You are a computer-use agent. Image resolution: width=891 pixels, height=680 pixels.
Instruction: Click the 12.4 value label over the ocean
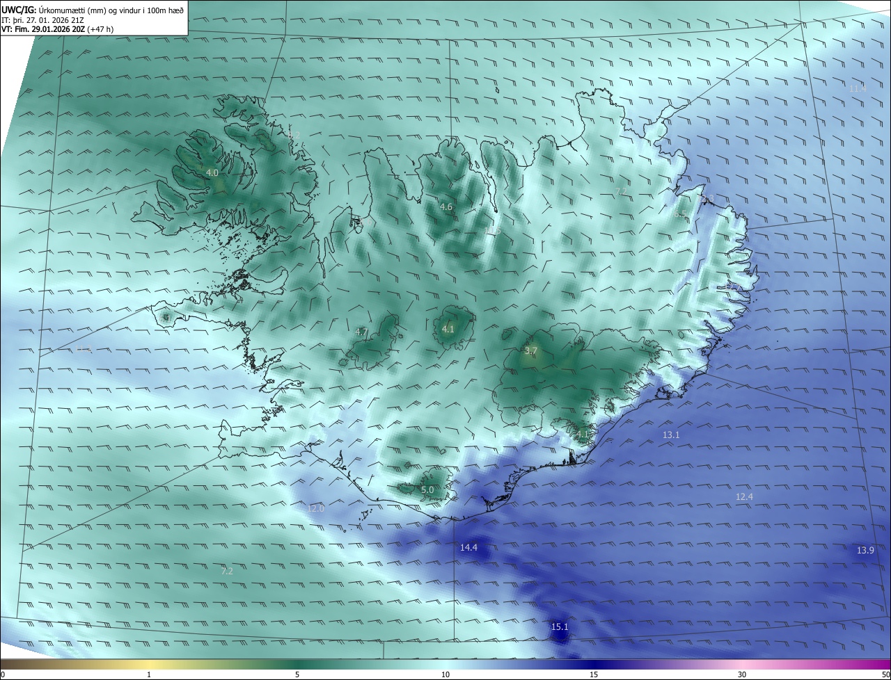[x=745, y=496]
